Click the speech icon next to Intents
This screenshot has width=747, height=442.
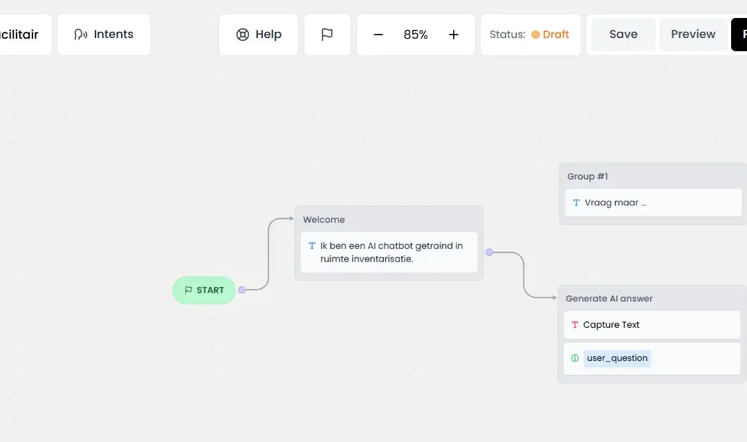80,35
